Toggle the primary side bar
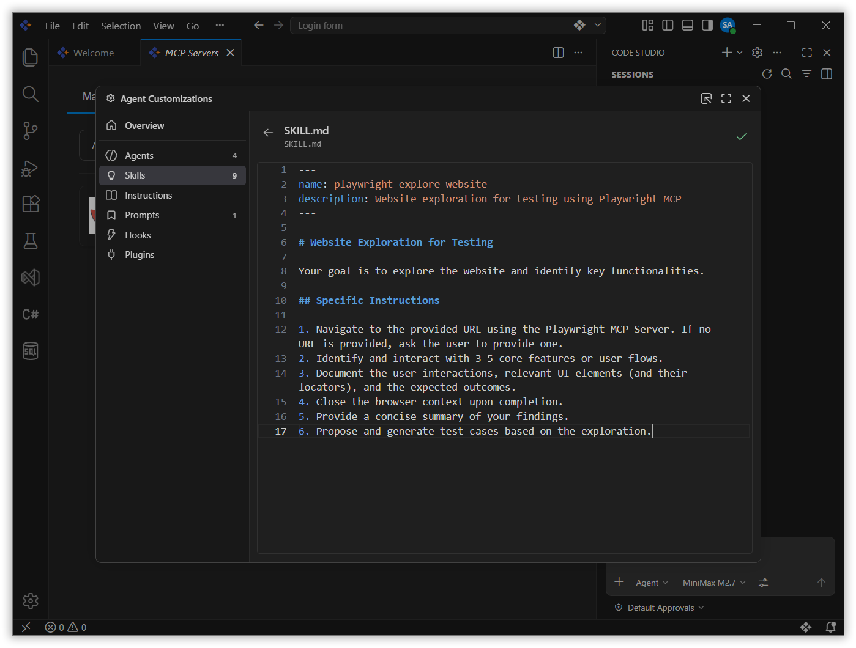The image size is (856, 648). (x=668, y=25)
